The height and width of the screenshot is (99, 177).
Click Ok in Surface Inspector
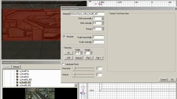pos(172,79)
